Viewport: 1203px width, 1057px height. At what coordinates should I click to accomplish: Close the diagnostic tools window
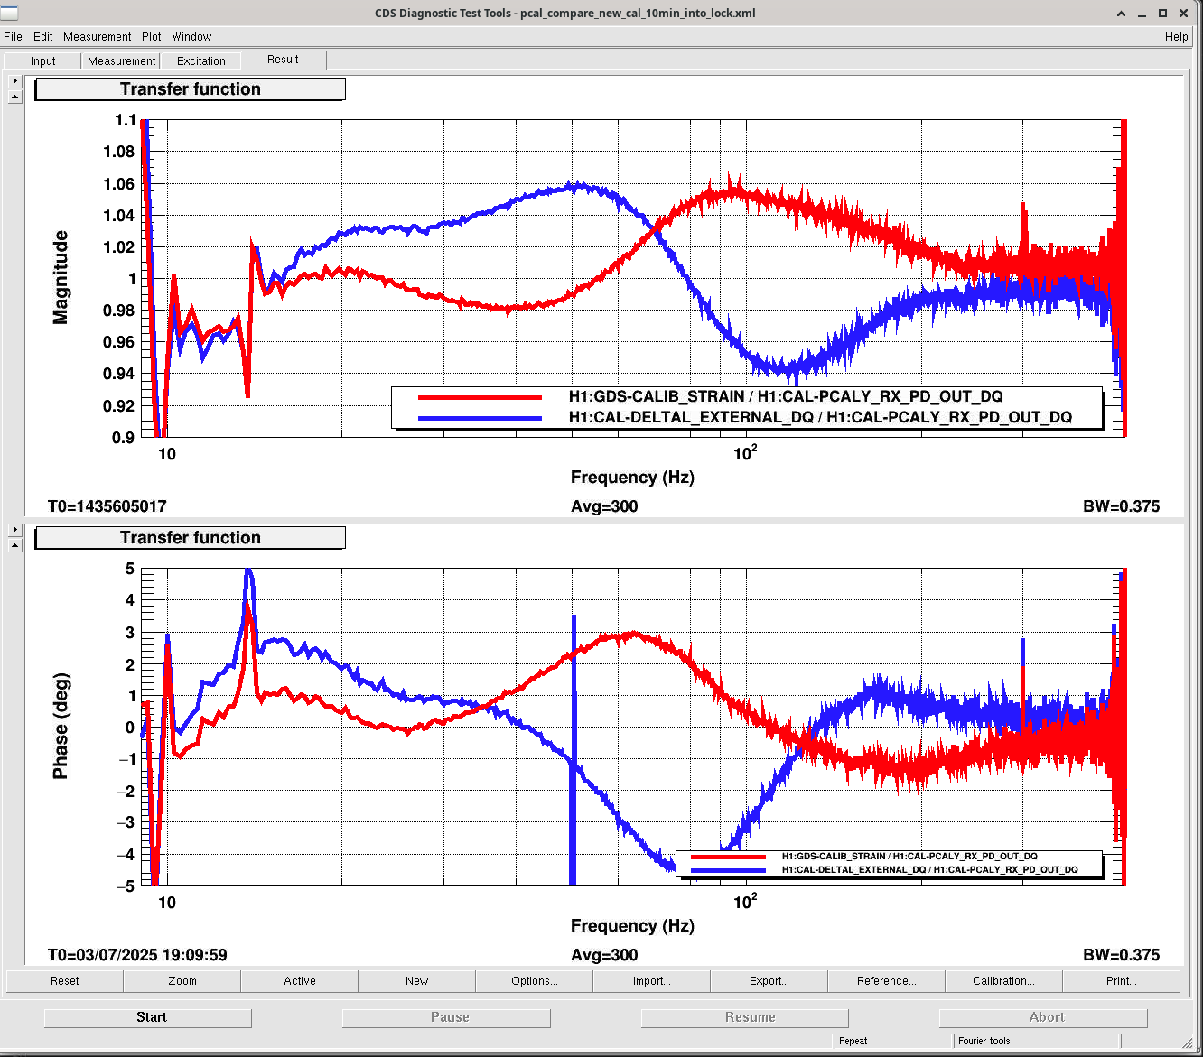pyautogui.click(x=1184, y=14)
